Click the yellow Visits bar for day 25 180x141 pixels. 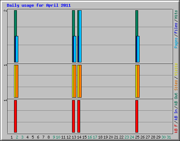tap(136, 81)
